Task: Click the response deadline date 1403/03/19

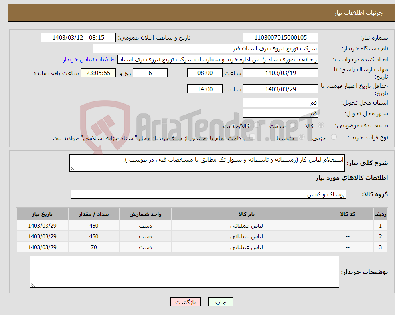Action: click(x=280, y=73)
